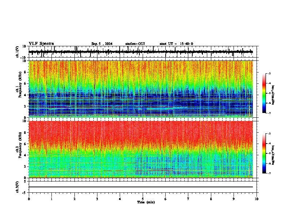
Task: Click the time axis tick label "2"
Action: [x=74, y=199]
